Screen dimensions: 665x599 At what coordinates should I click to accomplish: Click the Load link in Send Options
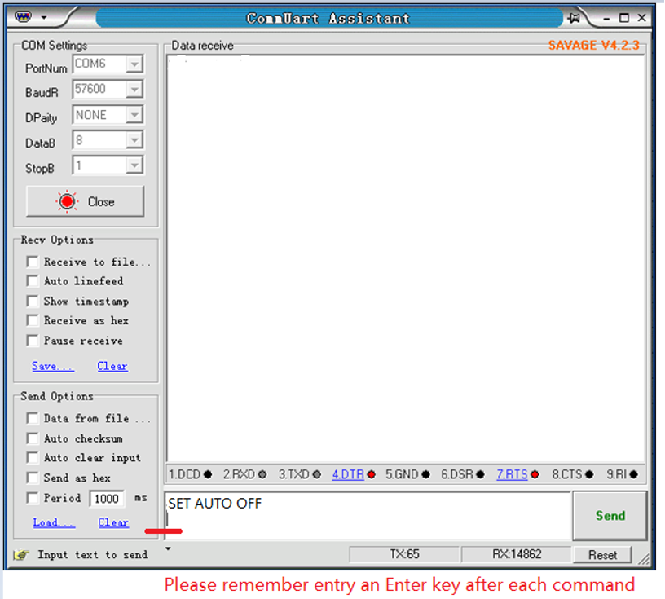(54, 522)
